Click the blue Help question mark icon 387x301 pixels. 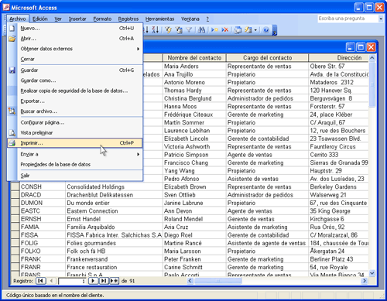coord(266,30)
